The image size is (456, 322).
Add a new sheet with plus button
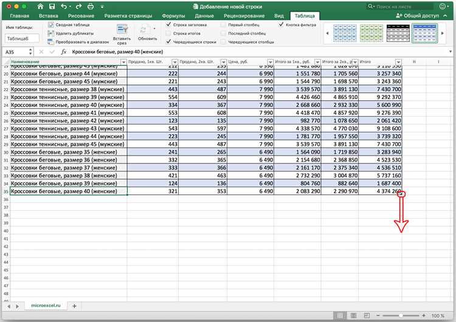(x=74, y=306)
